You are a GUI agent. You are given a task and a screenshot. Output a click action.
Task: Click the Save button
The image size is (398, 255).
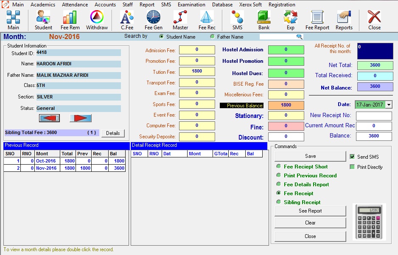pyautogui.click(x=310, y=156)
